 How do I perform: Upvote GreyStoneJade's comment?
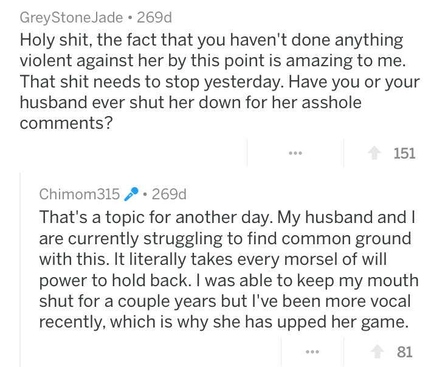[374, 153]
